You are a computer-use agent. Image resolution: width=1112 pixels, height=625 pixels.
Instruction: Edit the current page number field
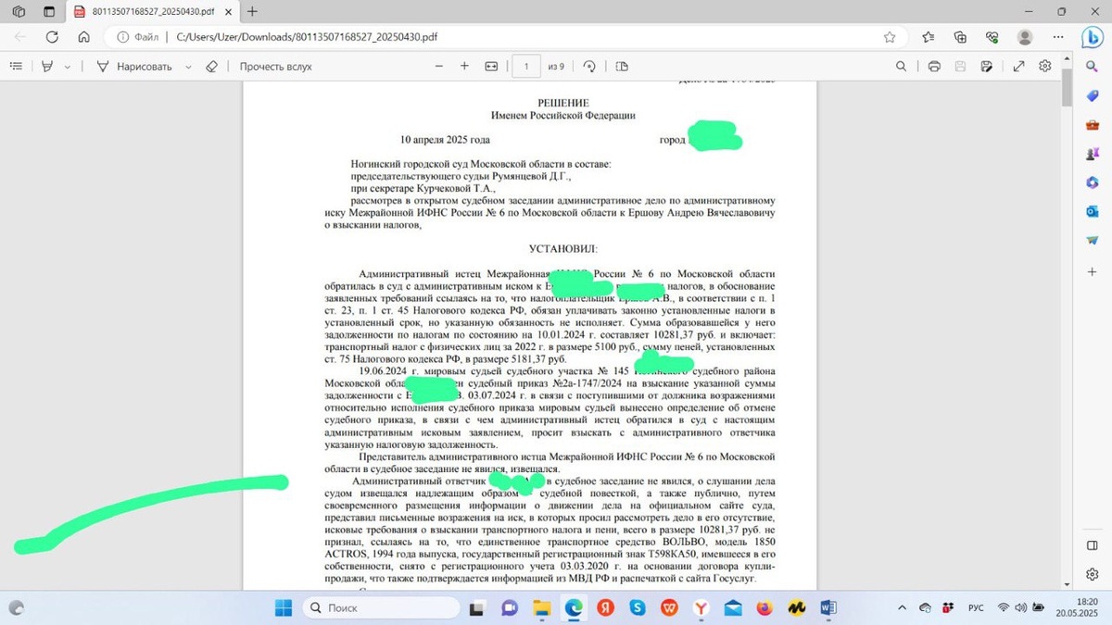tap(526, 67)
